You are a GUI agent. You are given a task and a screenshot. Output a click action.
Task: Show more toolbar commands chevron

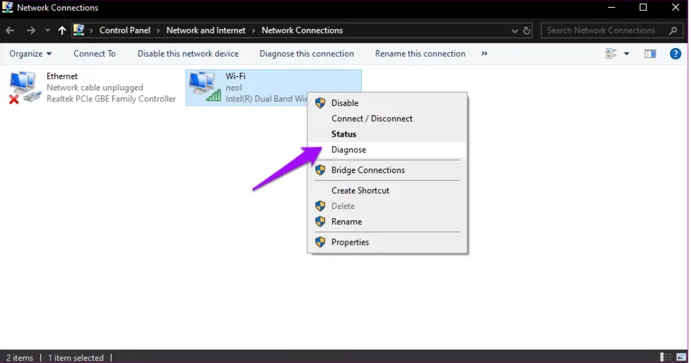[x=484, y=54]
